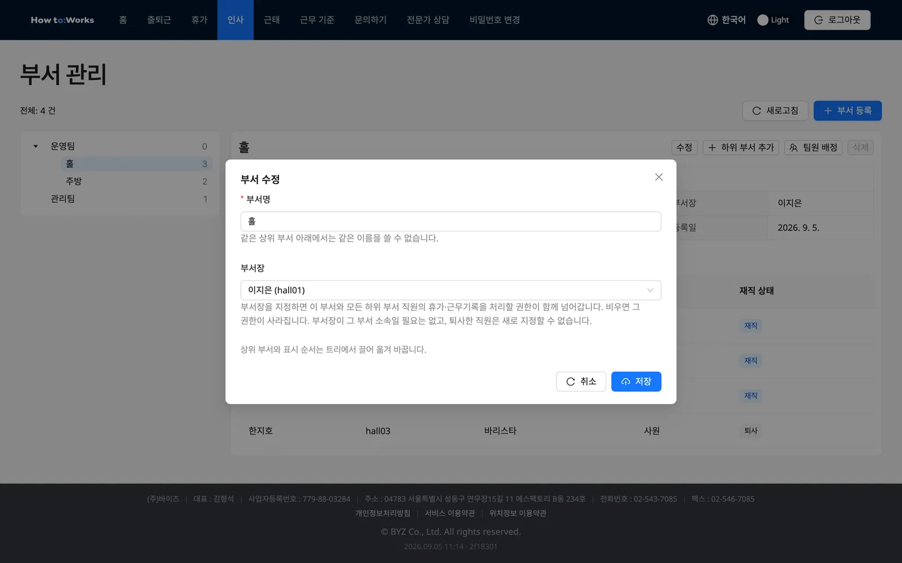
Task: Click the 한지호 name cell
Action: click(x=260, y=431)
